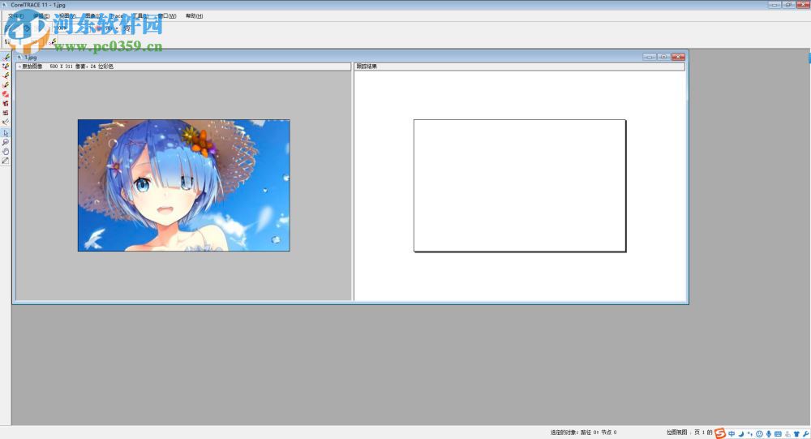Open the Sogou emoji smiley panel
This screenshot has width=811, height=439.
(759, 434)
